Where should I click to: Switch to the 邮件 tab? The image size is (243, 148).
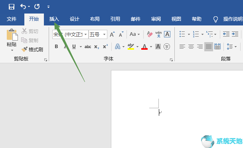pos(136,19)
